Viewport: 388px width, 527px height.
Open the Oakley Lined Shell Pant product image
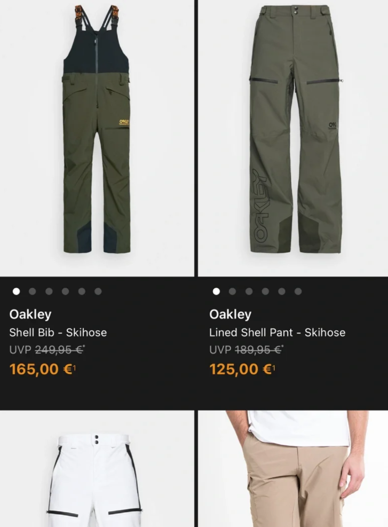pyautogui.click(x=293, y=138)
